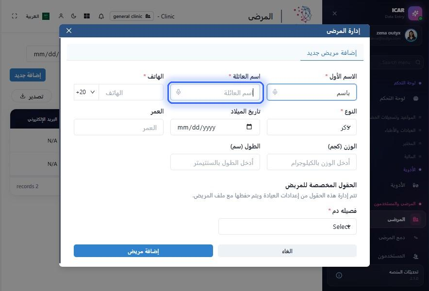Focus the تاريخ الميلاد date field
Screen dimensions: 429x291
point(215,127)
